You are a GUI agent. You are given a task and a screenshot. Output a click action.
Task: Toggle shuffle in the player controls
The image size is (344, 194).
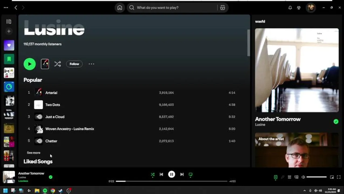point(153,174)
